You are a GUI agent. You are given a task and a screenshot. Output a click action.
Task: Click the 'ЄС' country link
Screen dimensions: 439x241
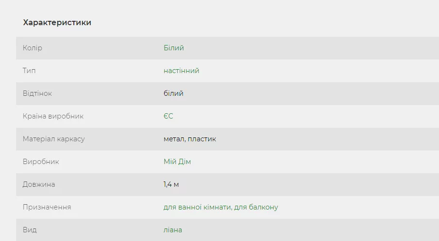pos(168,116)
